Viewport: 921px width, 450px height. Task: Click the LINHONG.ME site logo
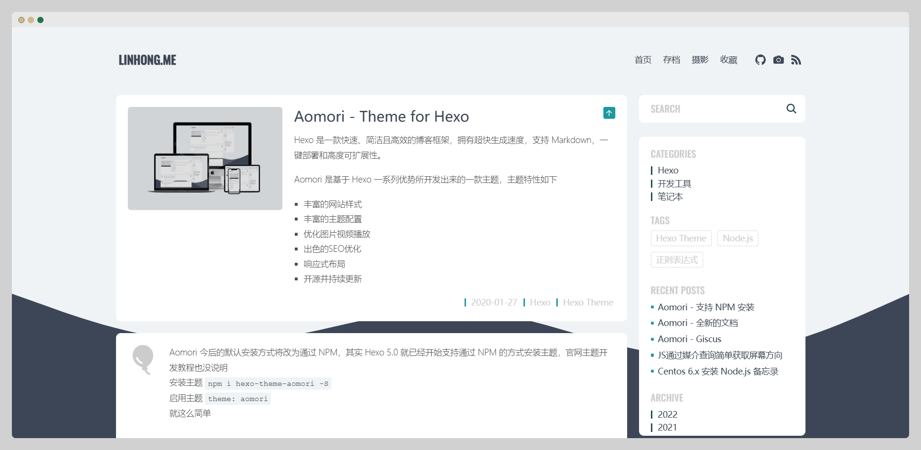tap(147, 60)
